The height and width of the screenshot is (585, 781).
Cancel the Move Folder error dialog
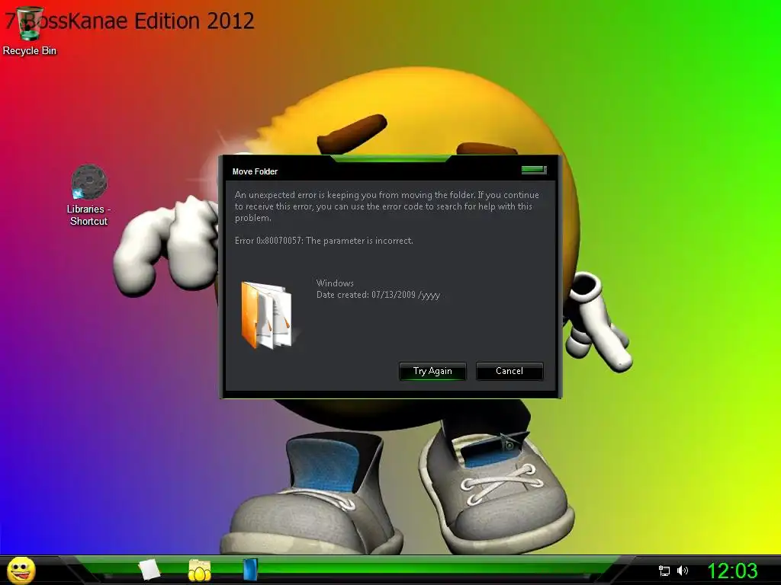(509, 371)
